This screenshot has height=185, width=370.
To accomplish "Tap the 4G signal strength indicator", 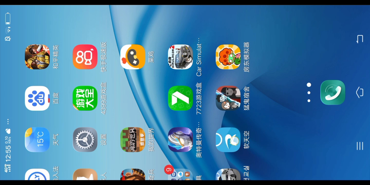I will click(8, 168).
